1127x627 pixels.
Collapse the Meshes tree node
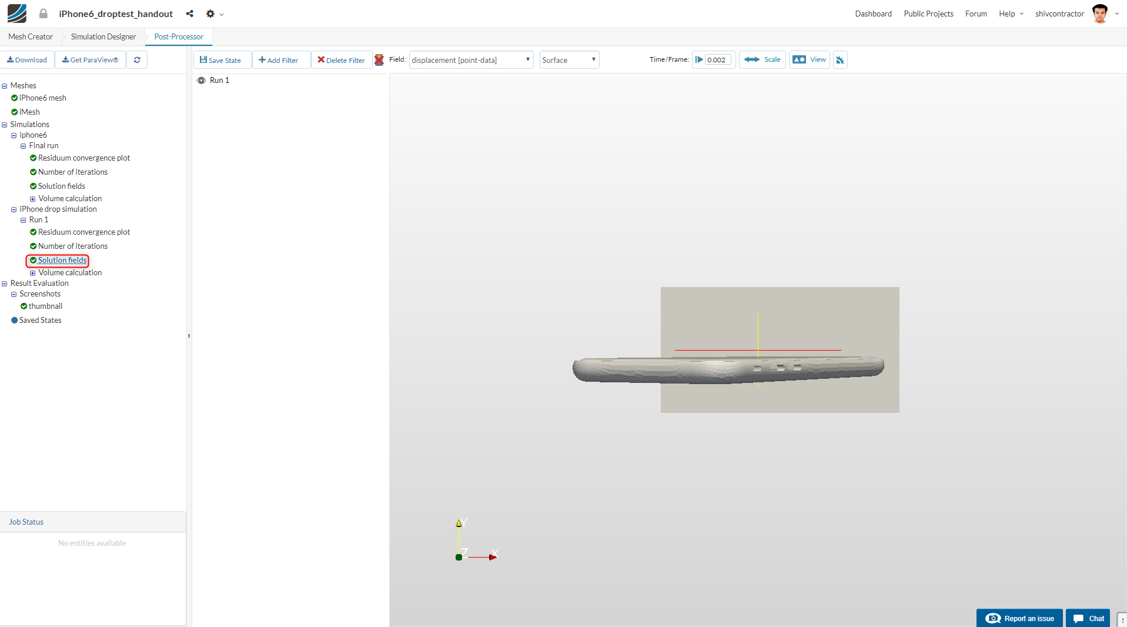click(5, 86)
